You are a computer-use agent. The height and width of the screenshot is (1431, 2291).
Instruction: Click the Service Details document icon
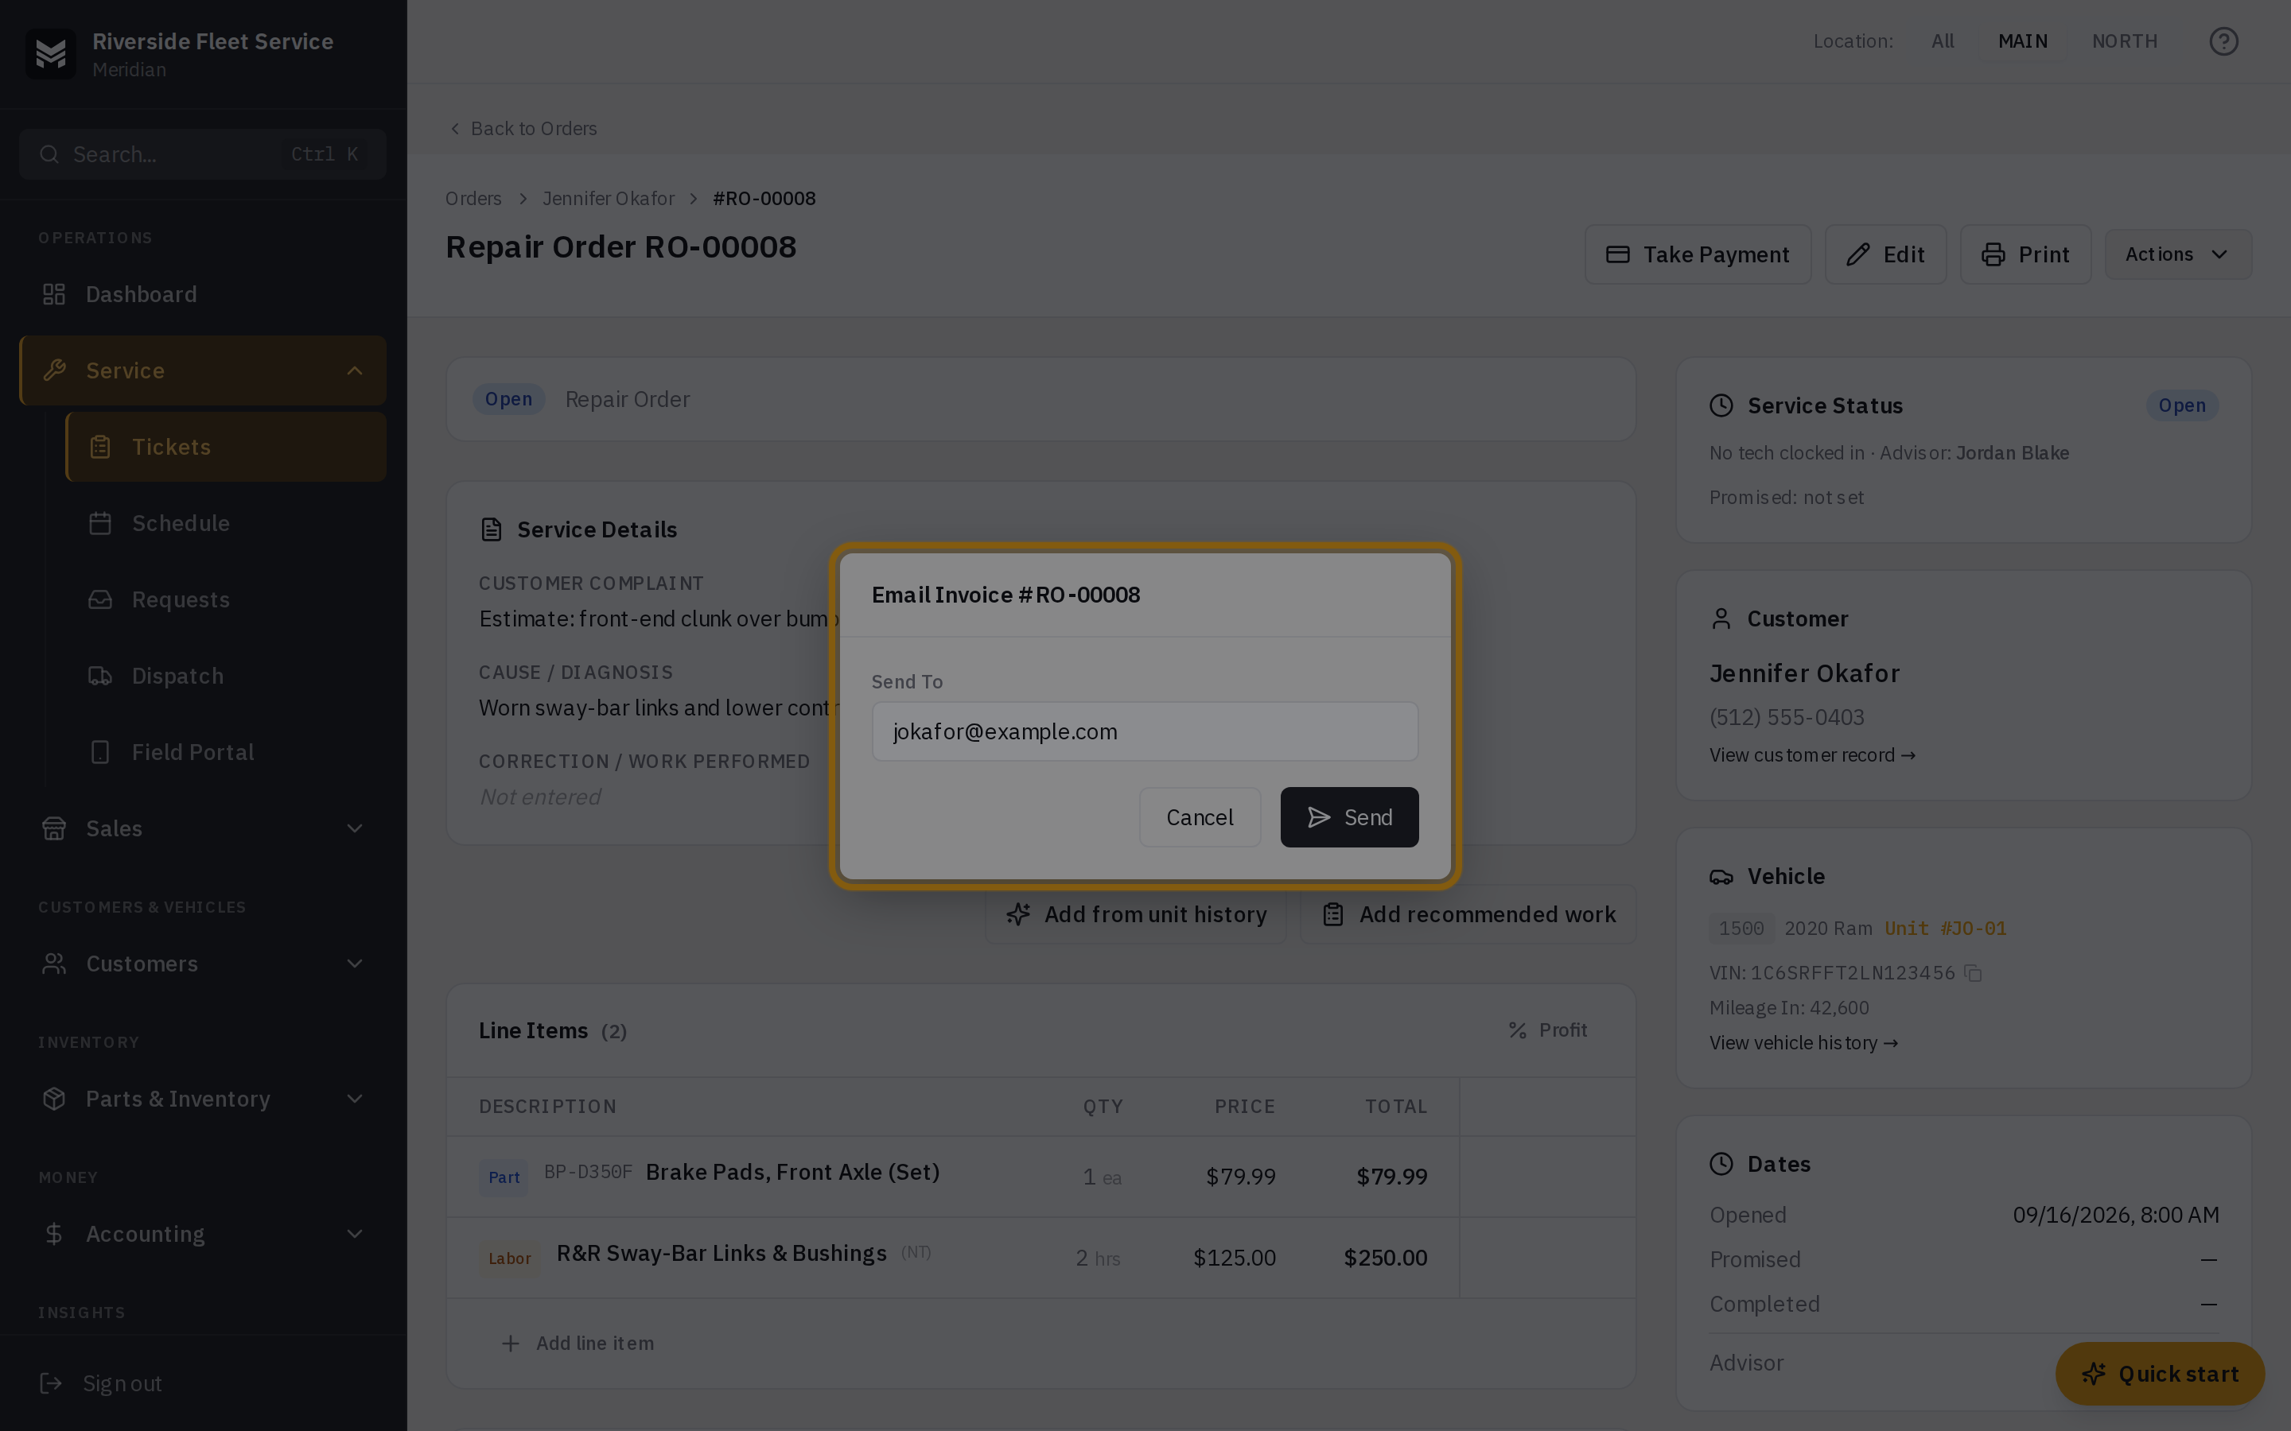click(490, 530)
